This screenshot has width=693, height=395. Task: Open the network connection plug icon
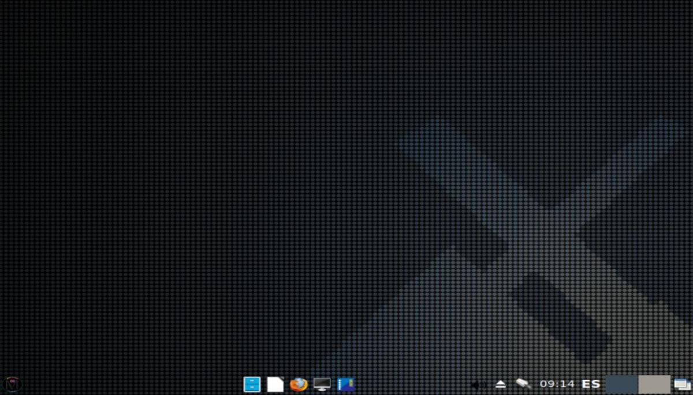(523, 383)
